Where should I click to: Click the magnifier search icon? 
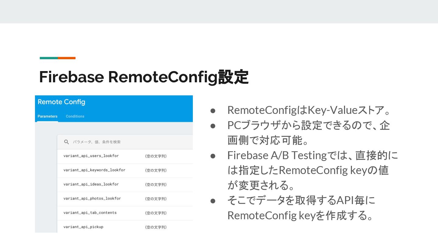click(66, 142)
